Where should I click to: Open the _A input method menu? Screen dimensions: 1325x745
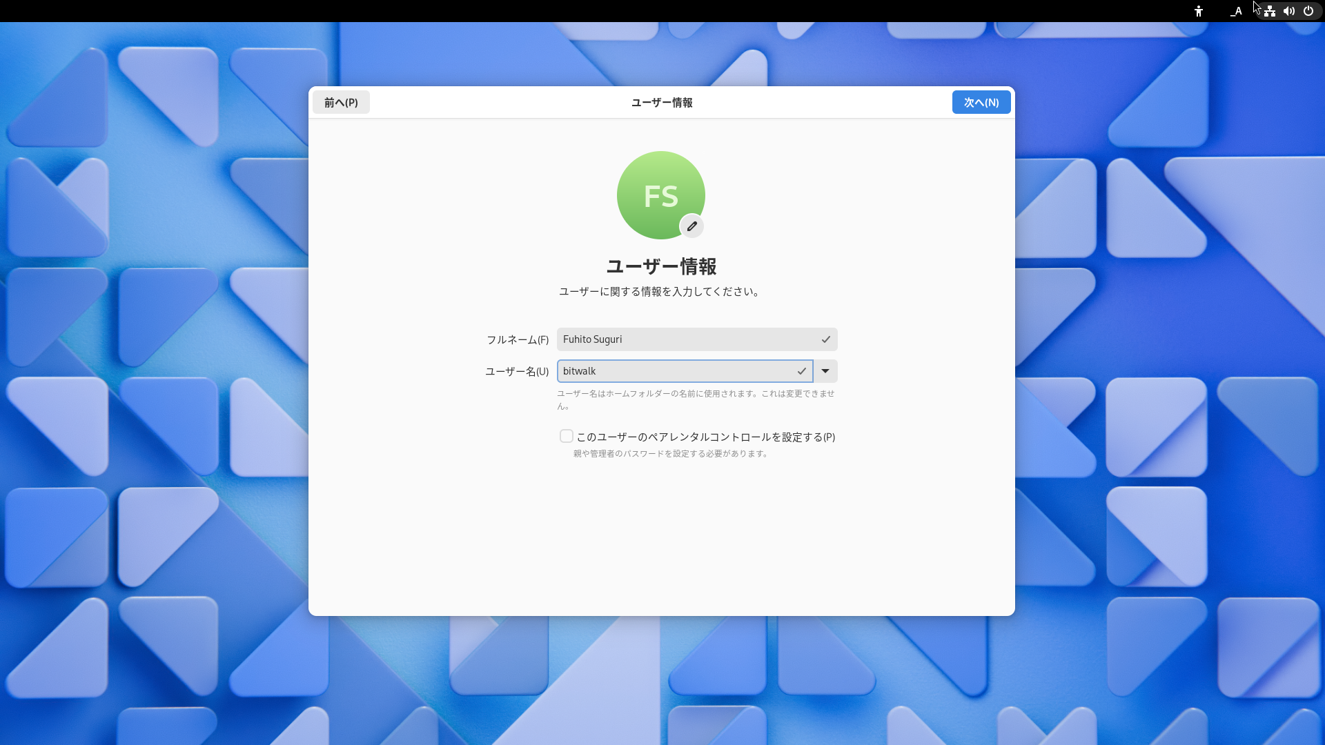point(1236,11)
